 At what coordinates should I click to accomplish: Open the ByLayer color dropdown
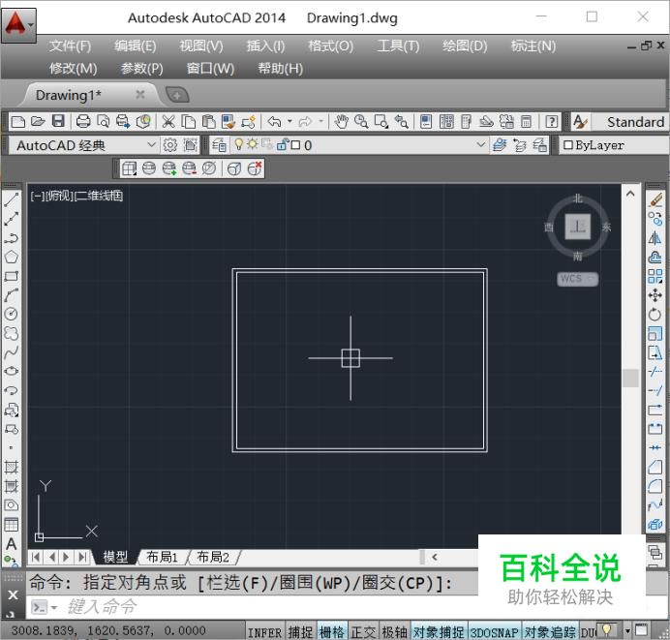[610, 145]
